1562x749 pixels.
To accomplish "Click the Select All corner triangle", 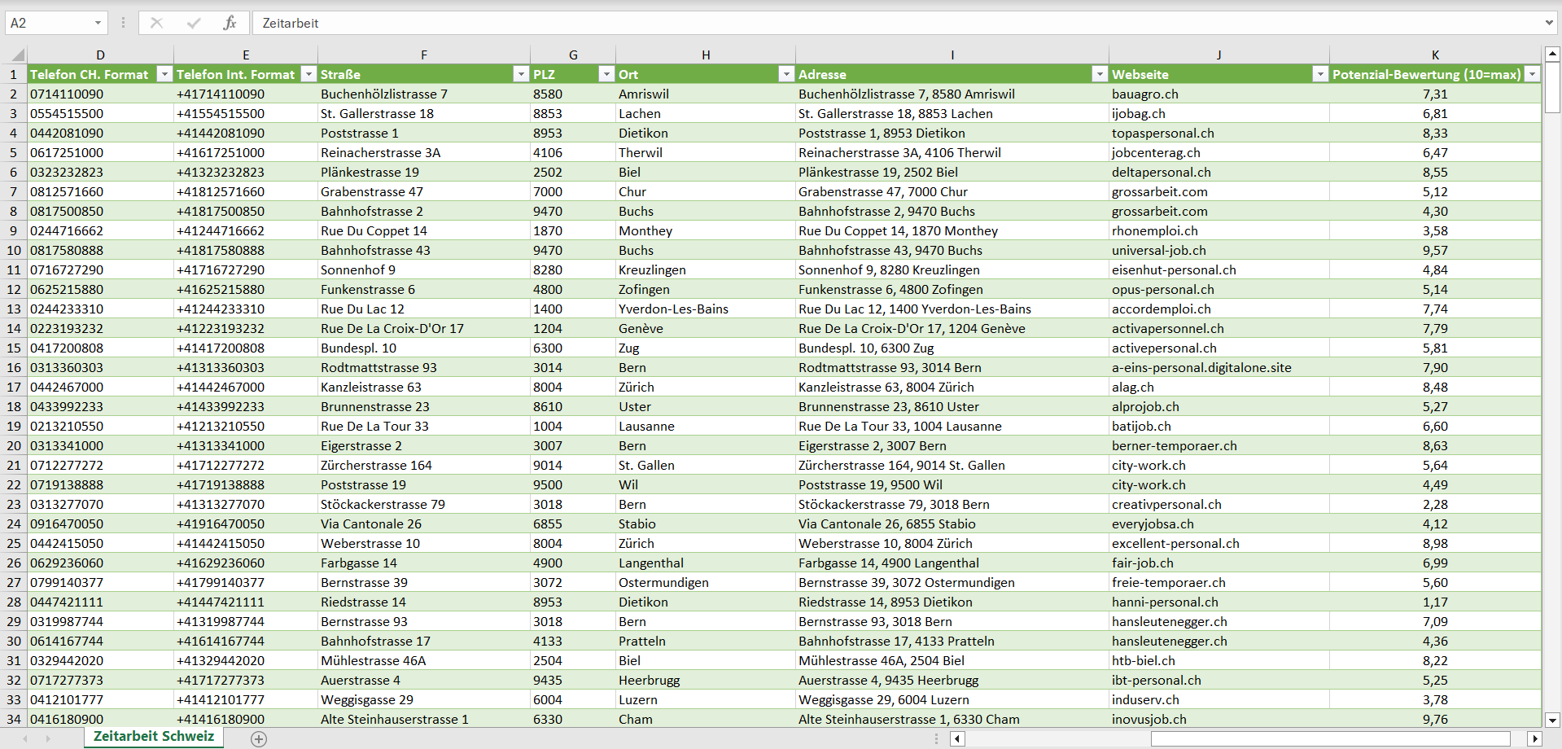I will 16,55.
